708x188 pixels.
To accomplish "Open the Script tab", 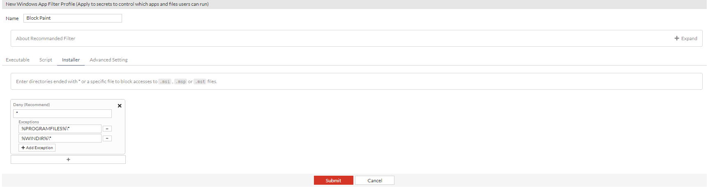I will coord(46,60).
